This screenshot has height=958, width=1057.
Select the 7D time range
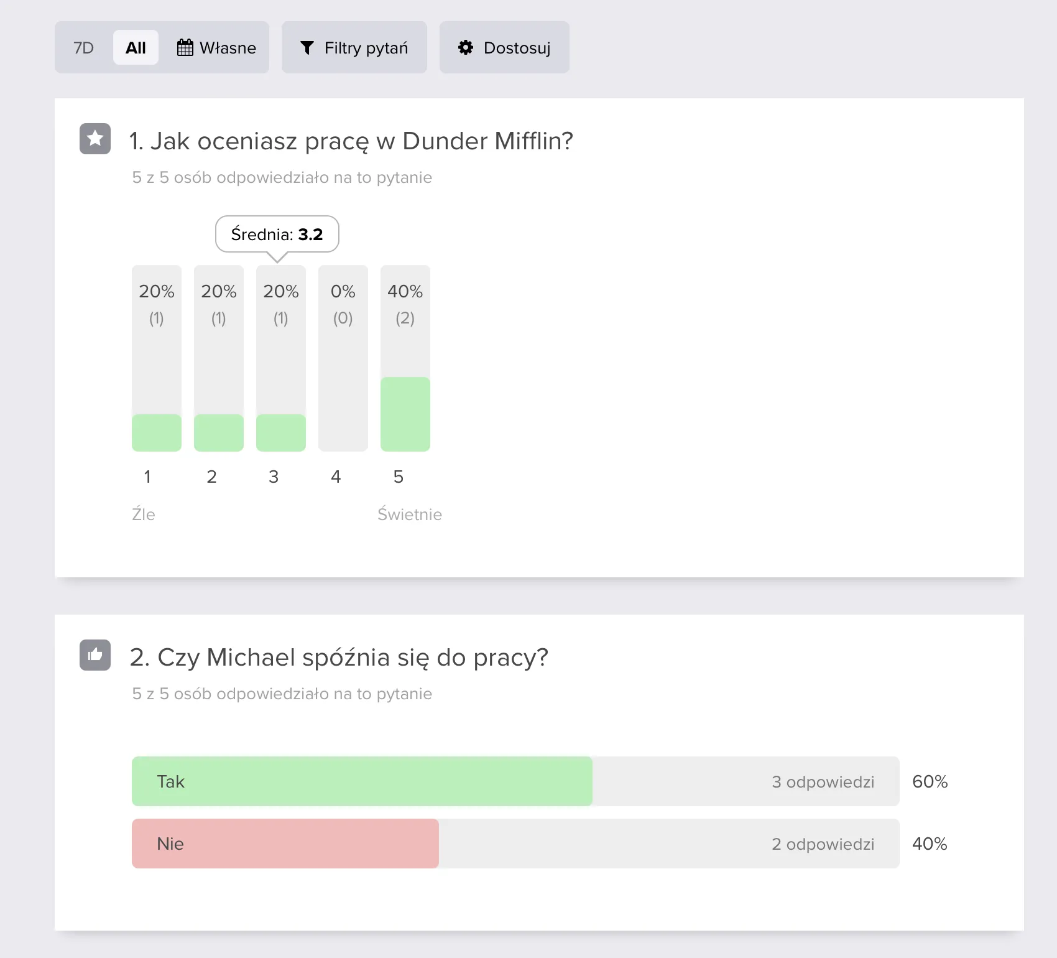[83, 47]
